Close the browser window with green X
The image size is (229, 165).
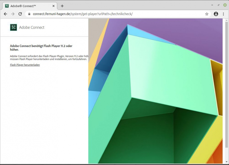pyautogui.click(x=225, y=5)
